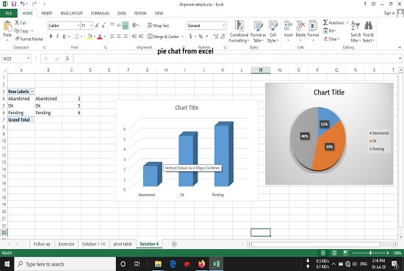Open Cell Styles gallery
Viewport: 404px width, 271px height.
coord(273,31)
